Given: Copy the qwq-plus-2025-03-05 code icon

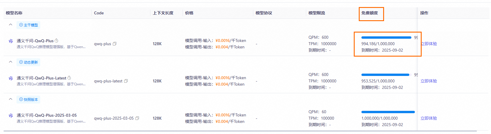Looking at the screenshot, I should (137, 118).
